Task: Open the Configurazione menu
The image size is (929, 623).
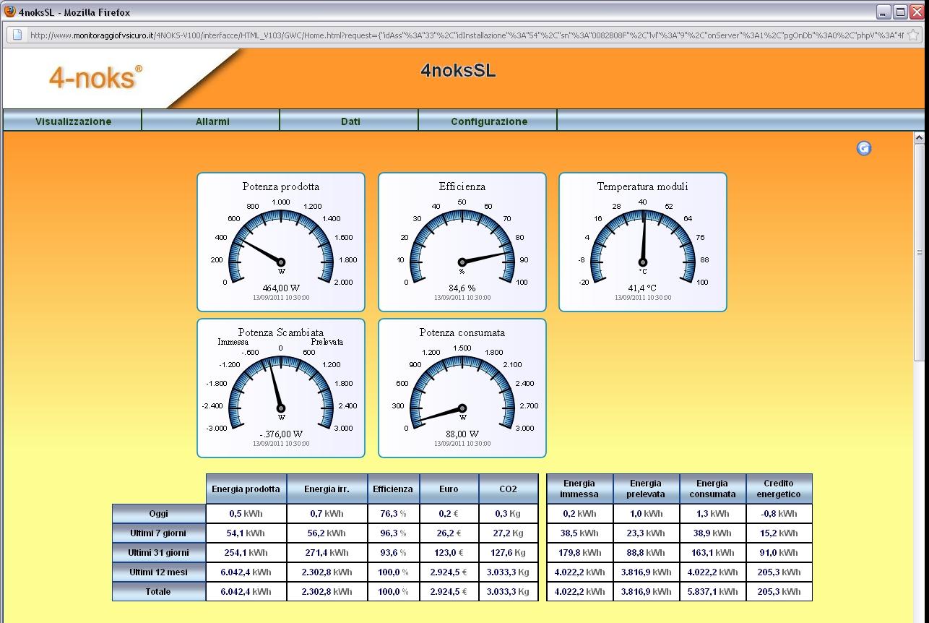Action: coord(489,121)
